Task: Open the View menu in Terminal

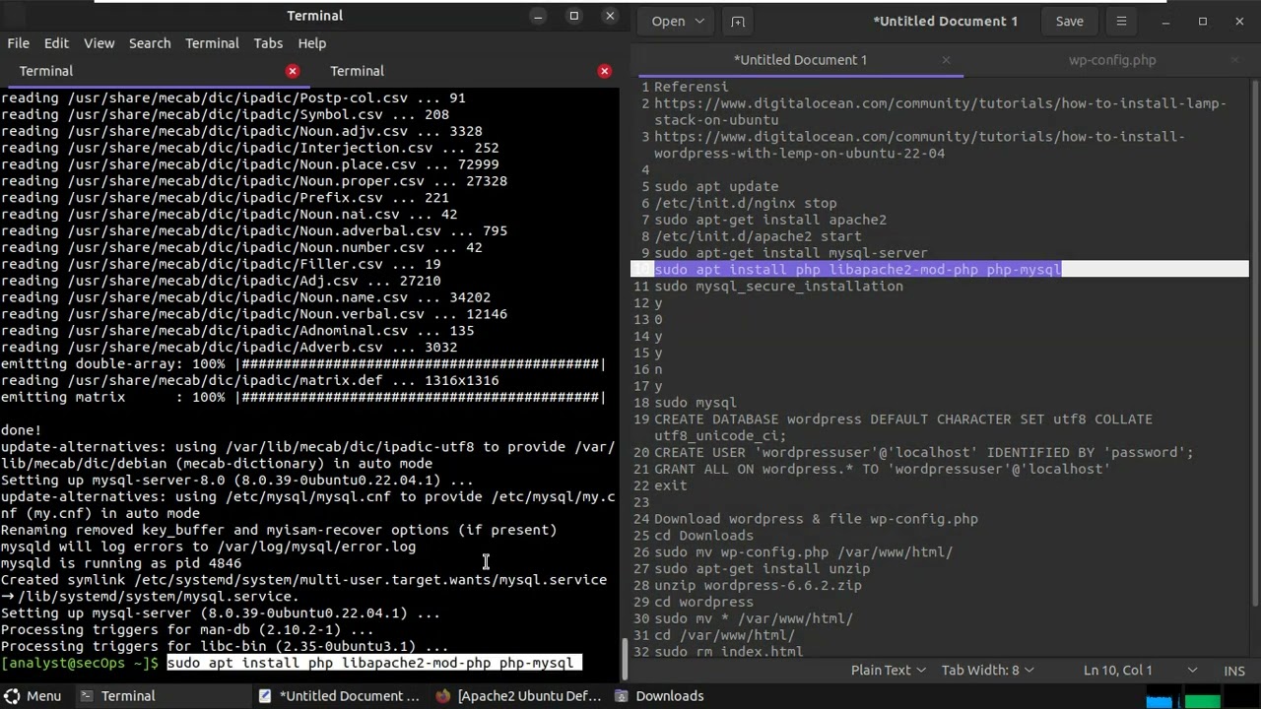Action: (99, 43)
